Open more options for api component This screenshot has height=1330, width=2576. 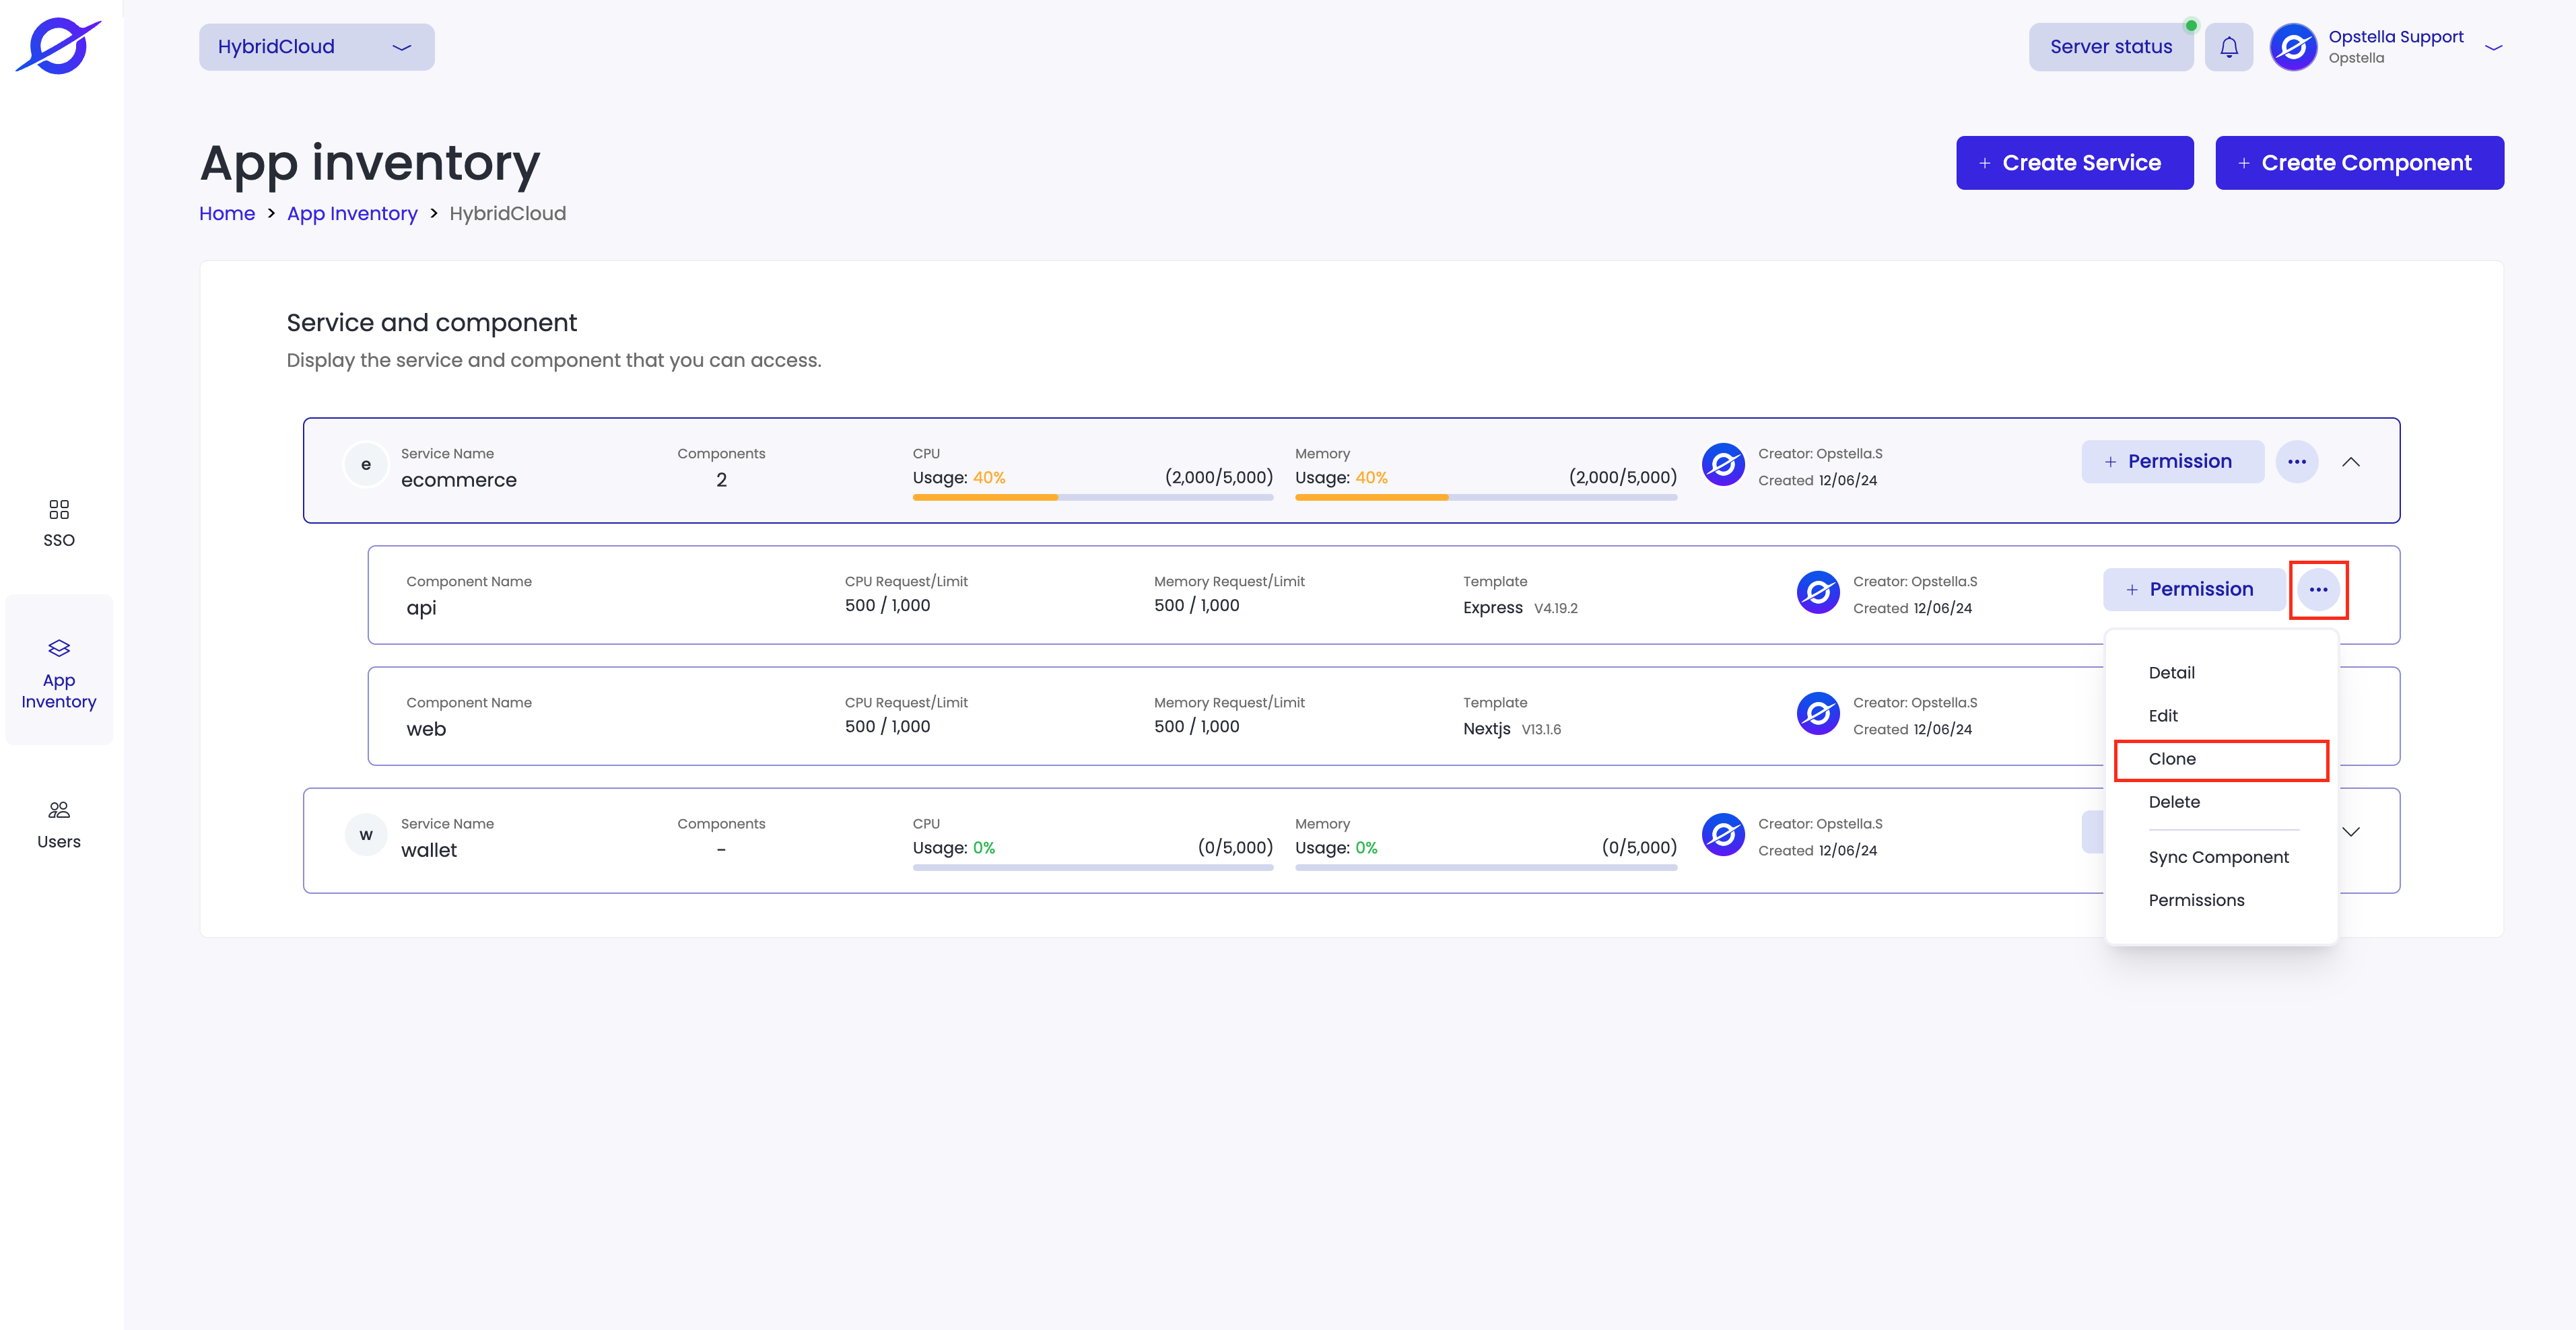click(2319, 590)
